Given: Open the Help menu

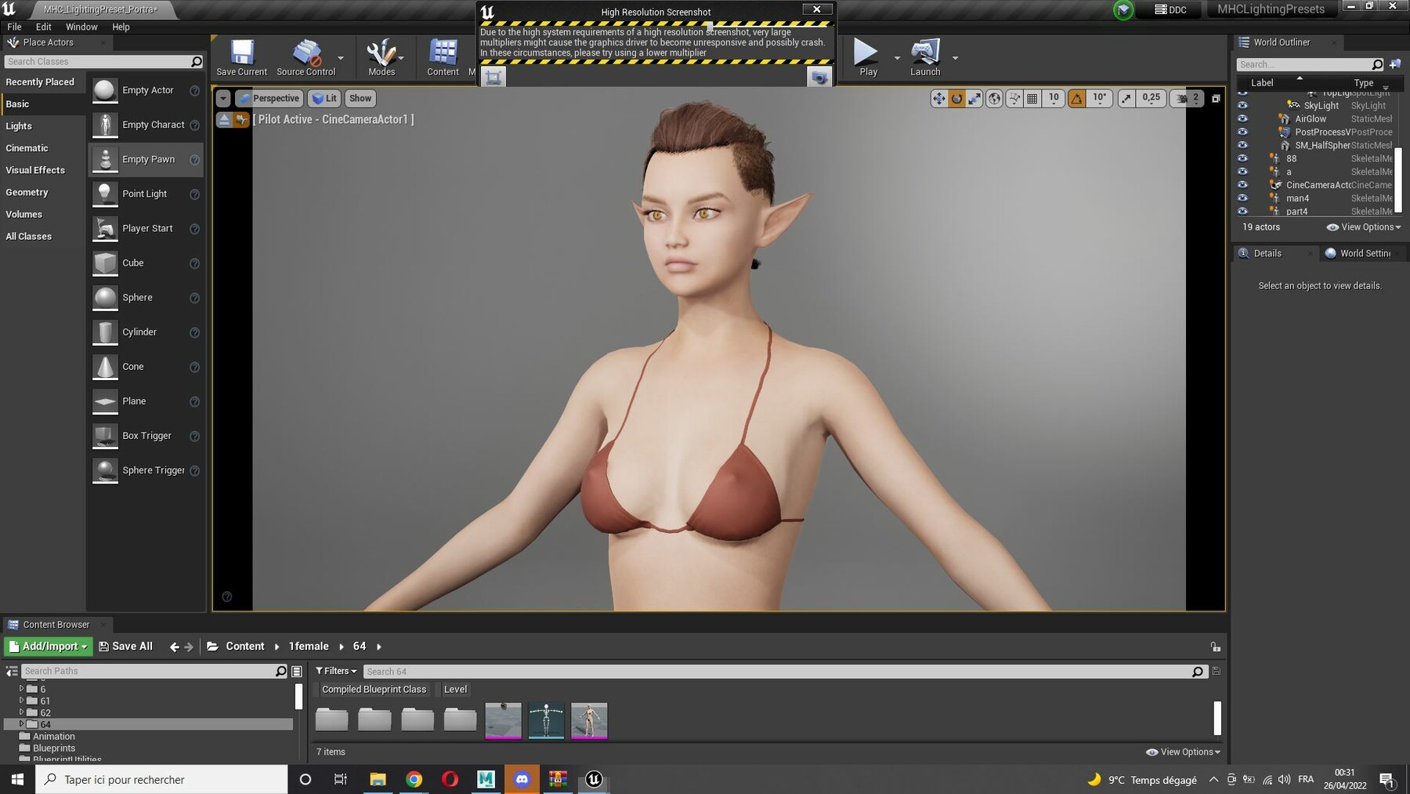Looking at the screenshot, I should [121, 27].
